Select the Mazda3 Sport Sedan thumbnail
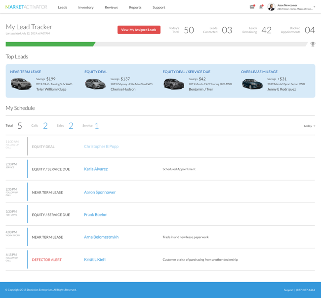This screenshot has width=321, height=298. [252, 84]
